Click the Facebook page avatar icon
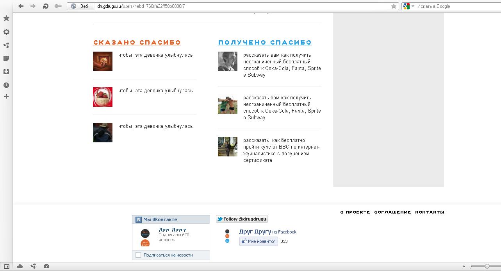 pyautogui.click(x=227, y=236)
